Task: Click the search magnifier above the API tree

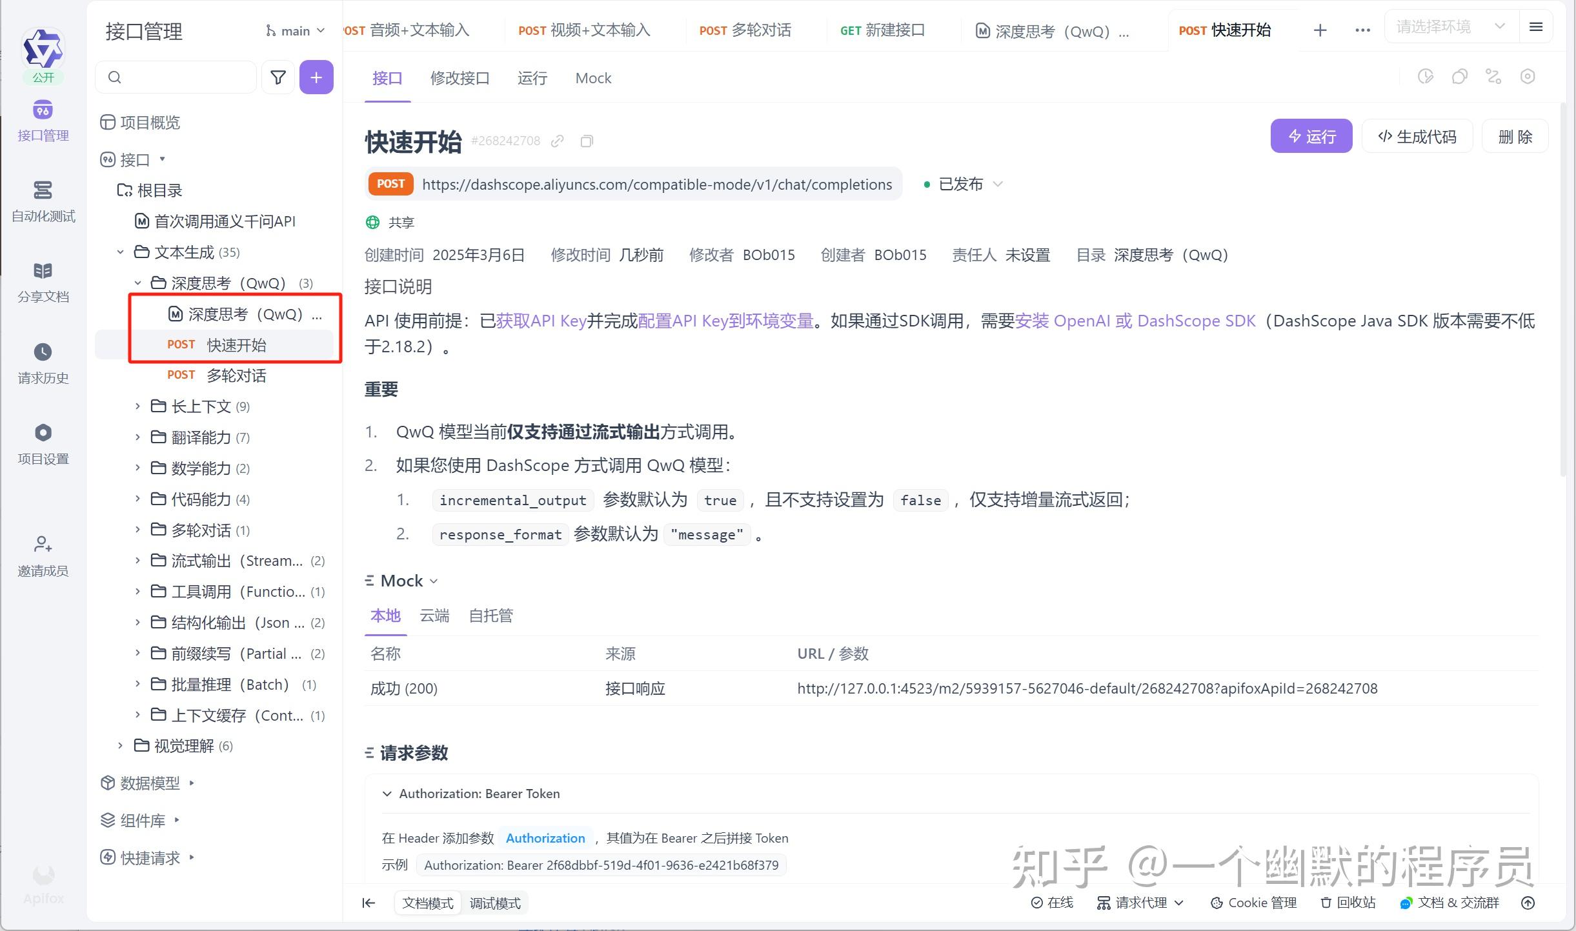Action: tap(115, 77)
